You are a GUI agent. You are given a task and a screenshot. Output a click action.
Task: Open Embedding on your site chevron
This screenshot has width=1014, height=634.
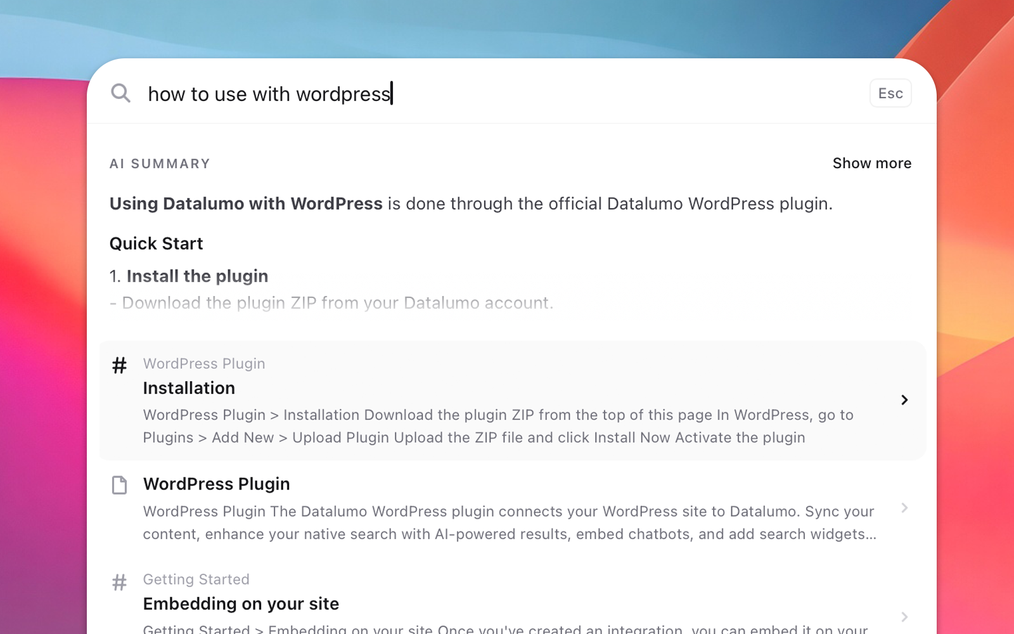[x=904, y=617]
